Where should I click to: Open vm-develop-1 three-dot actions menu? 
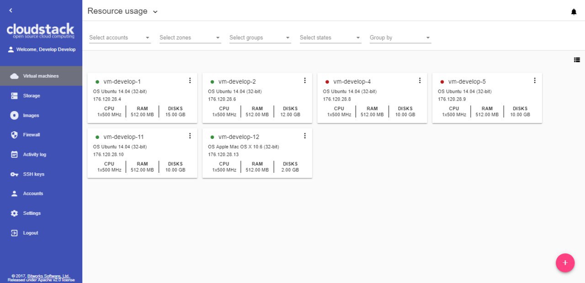190,80
